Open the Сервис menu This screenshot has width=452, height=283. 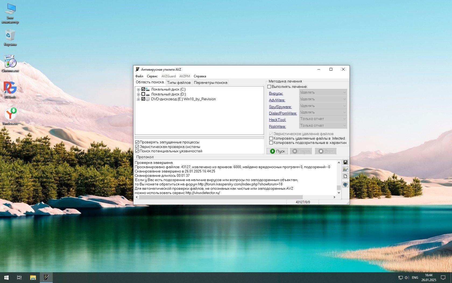152,76
